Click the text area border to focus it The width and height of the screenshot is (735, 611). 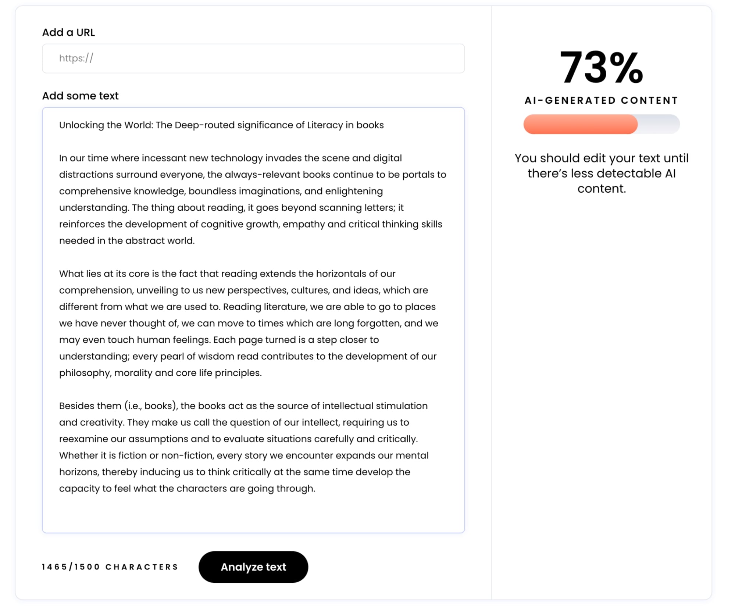point(254,108)
